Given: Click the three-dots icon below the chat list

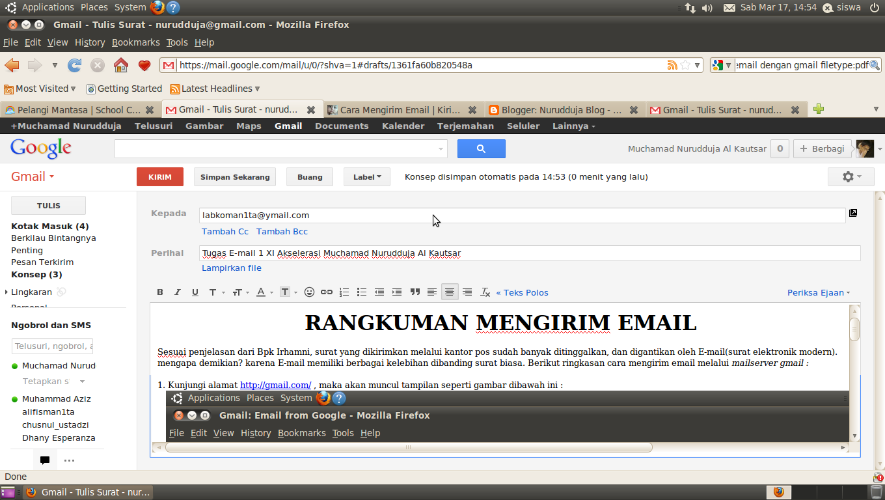Looking at the screenshot, I should coord(70,460).
